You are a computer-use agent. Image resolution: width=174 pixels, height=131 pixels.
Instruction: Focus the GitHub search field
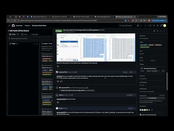click(127, 25)
